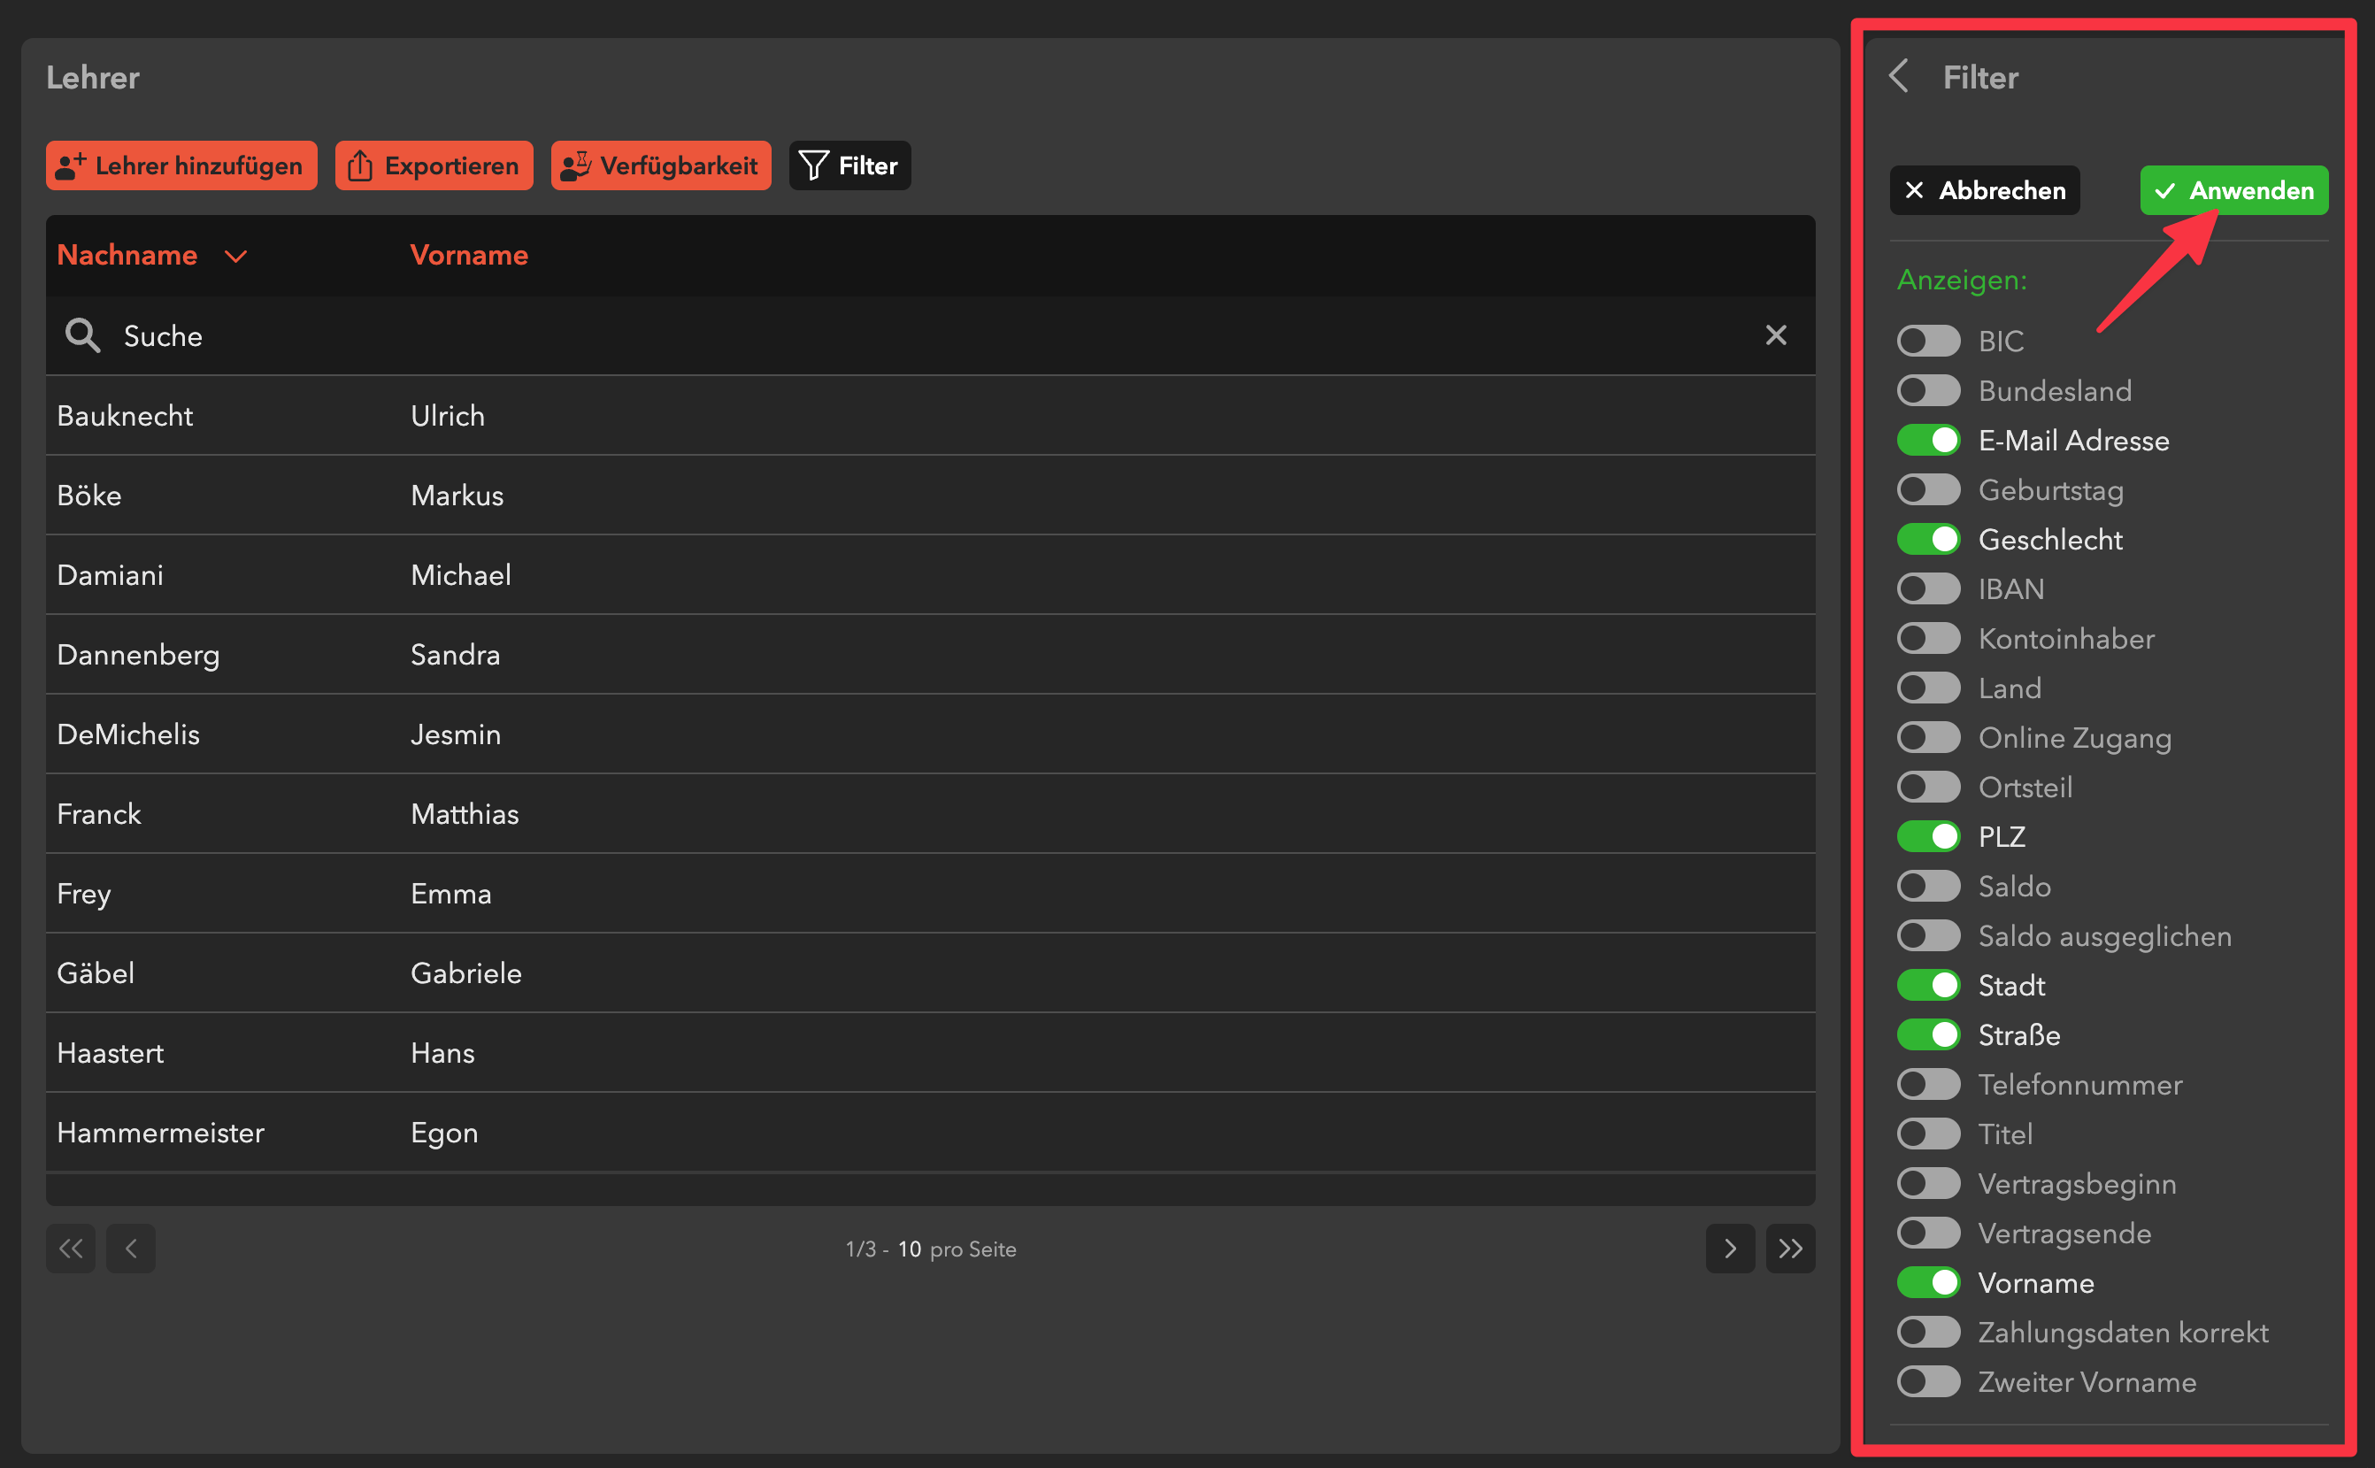
Task: Clear search with the X icon
Action: pos(1775,336)
